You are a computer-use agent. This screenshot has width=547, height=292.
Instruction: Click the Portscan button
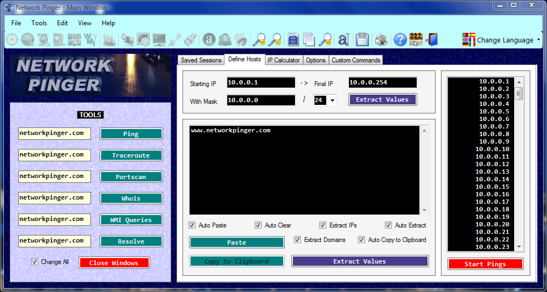[x=131, y=177]
